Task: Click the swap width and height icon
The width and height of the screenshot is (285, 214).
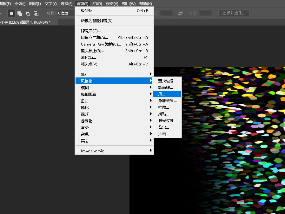Action: (x=181, y=13)
